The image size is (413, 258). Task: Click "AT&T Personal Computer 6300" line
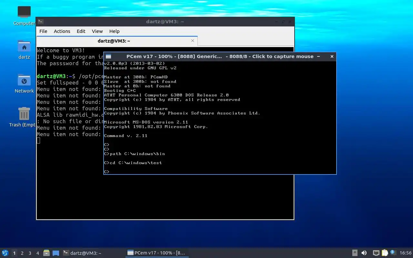166,95
